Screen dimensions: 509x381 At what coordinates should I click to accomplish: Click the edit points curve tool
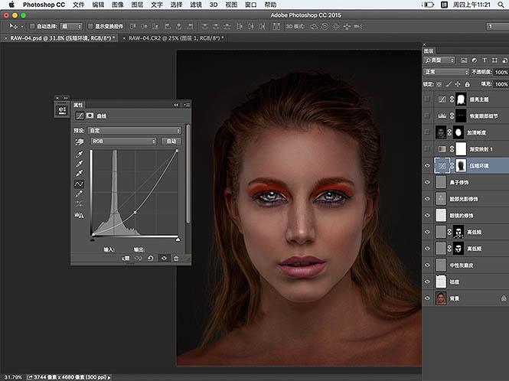coord(79,184)
